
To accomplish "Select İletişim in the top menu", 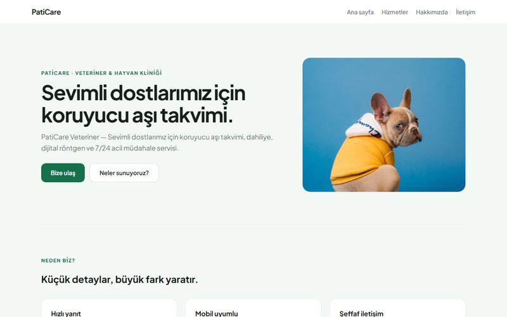I will pyautogui.click(x=465, y=12).
